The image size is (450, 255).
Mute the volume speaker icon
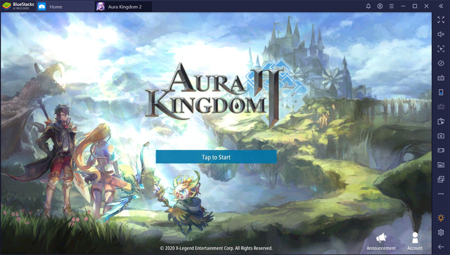(x=441, y=34)
